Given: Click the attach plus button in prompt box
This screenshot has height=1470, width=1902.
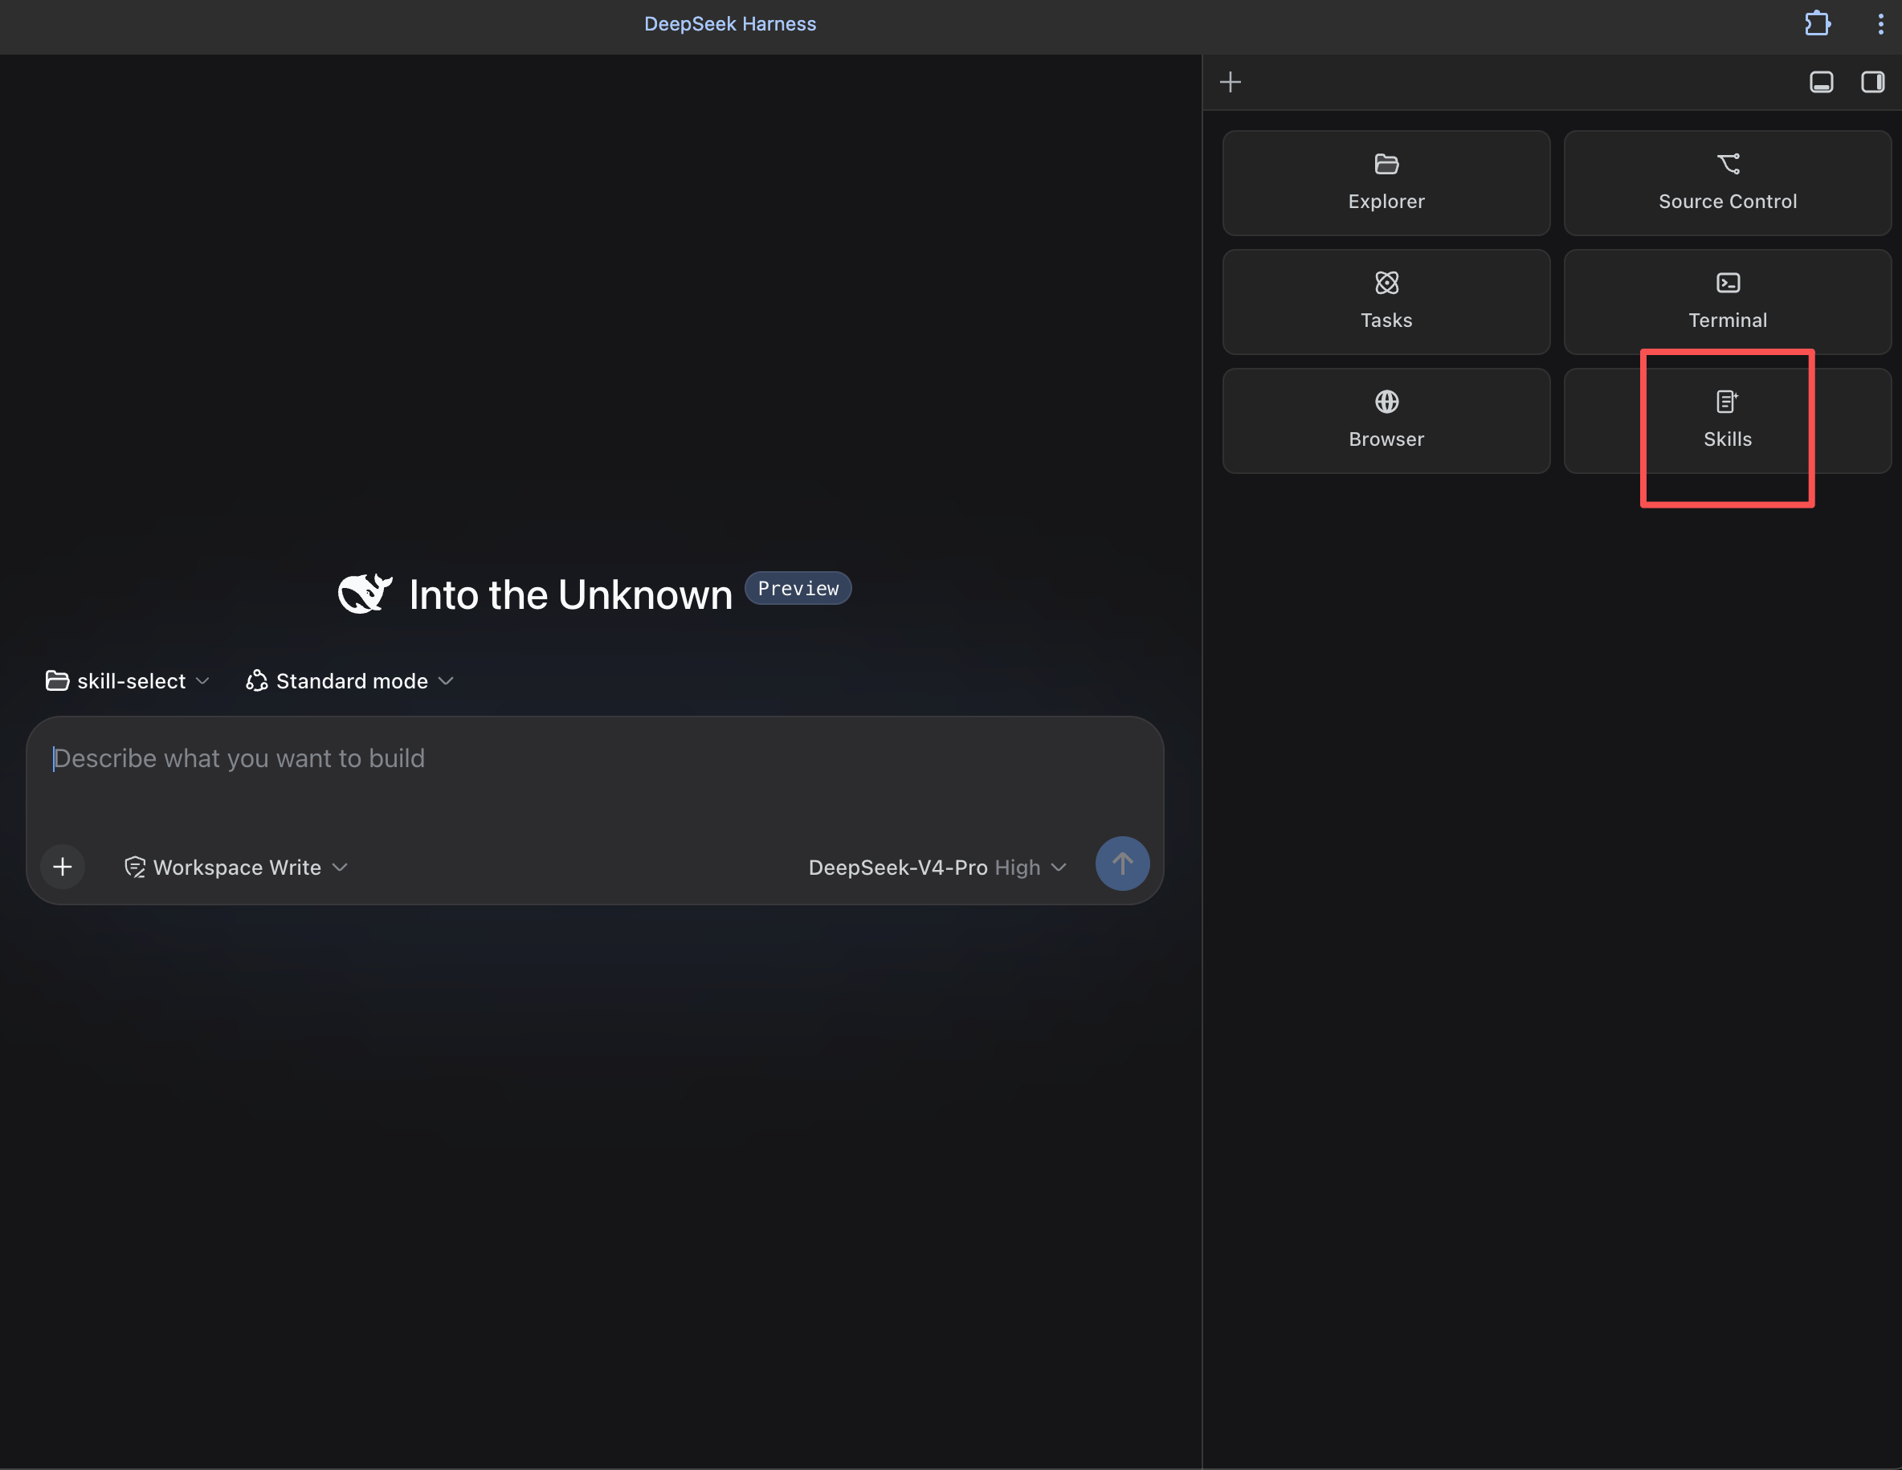Looking at the screenshot, I should click(63, 867).
